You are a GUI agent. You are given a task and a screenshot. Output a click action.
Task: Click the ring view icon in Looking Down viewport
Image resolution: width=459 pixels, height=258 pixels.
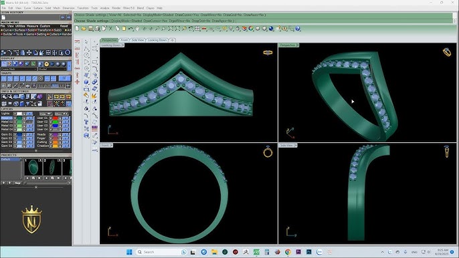coord(268,52)
